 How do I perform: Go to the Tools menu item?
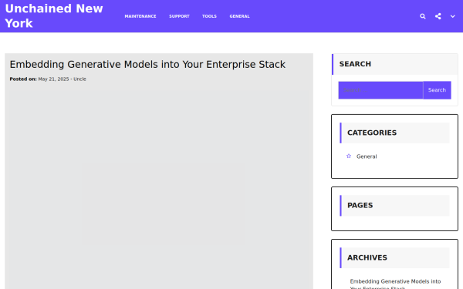[209, 16]
